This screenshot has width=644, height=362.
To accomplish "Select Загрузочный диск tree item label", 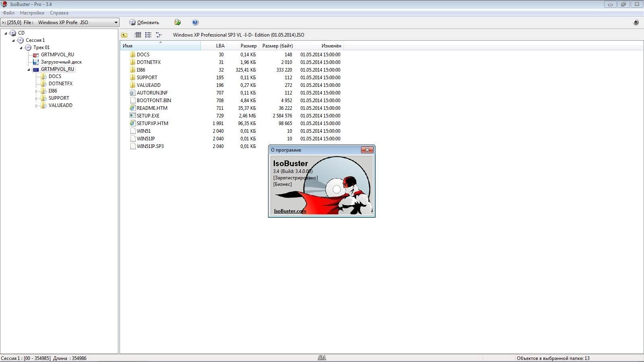I will [x=61, y=62].
